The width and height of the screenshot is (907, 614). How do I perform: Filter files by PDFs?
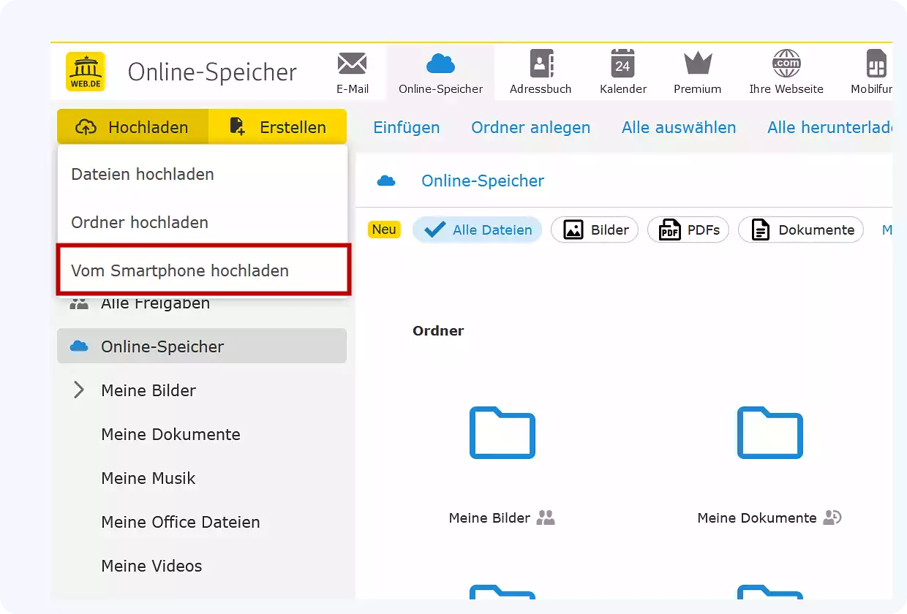[688, 230]
